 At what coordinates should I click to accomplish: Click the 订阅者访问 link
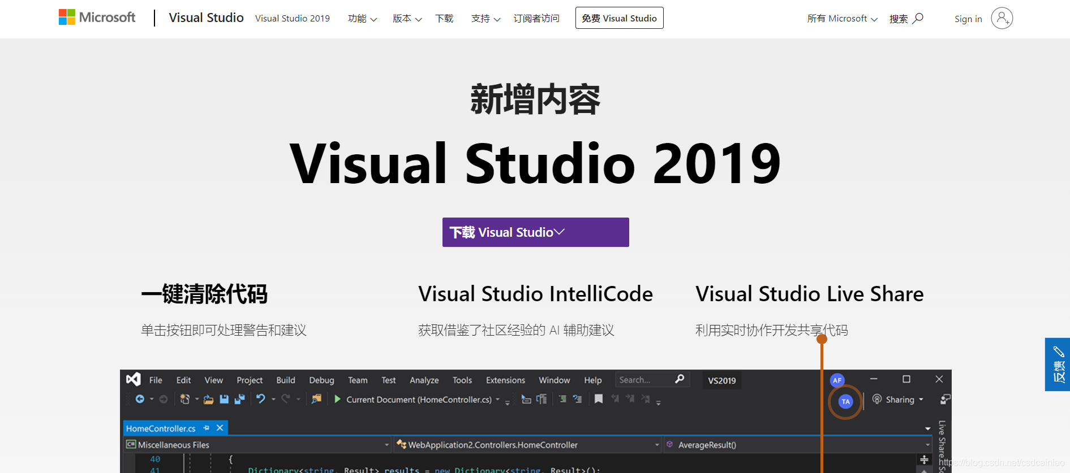[536, 19]
